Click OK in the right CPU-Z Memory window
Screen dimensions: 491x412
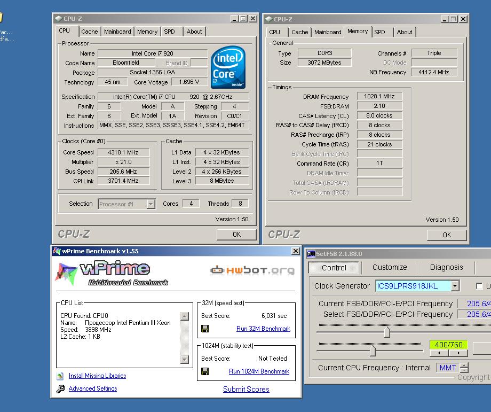pyautogui.click(x=447, y=235)
